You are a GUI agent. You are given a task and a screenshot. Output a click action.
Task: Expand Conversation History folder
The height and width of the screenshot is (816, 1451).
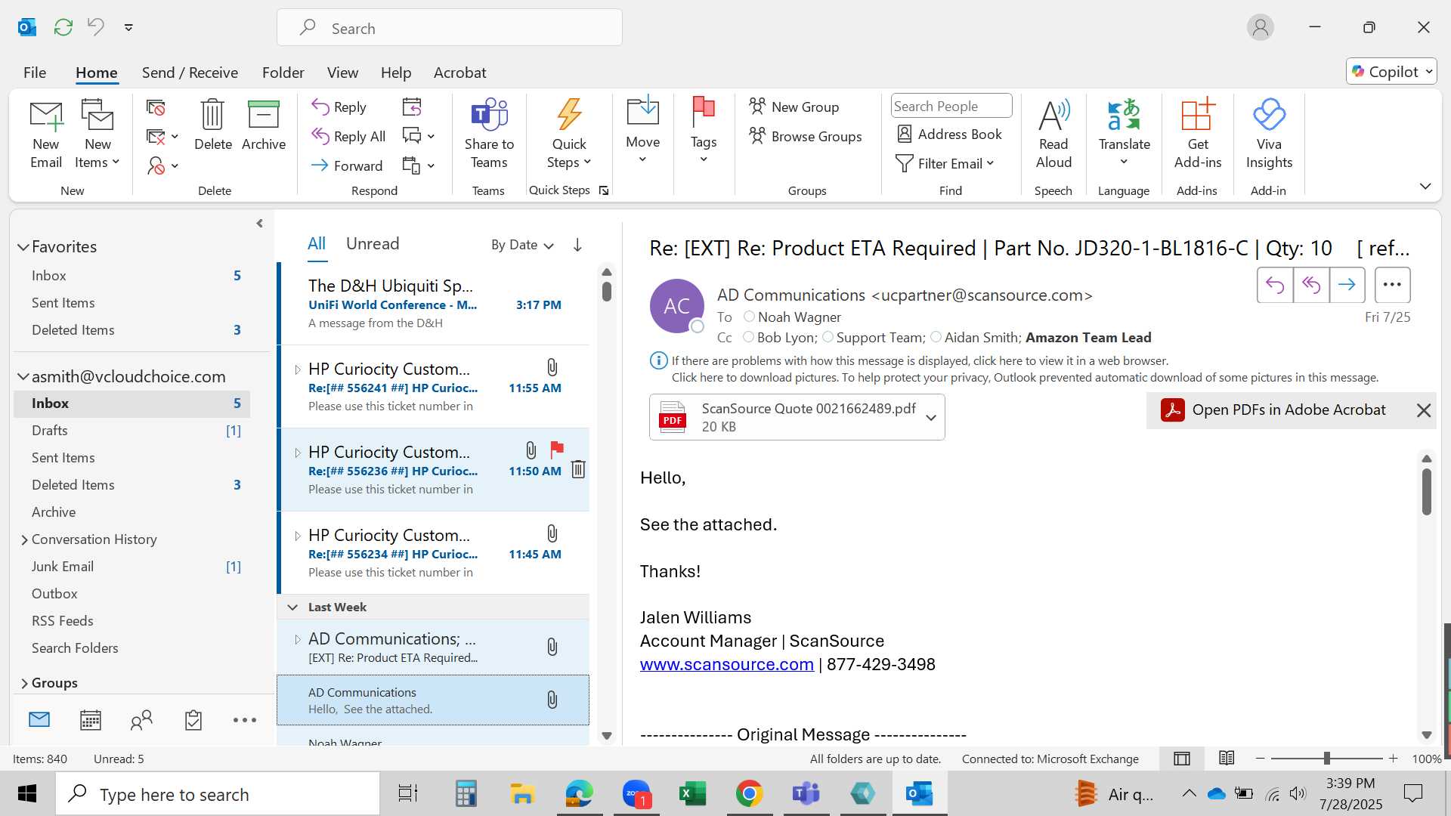point(24,539)
